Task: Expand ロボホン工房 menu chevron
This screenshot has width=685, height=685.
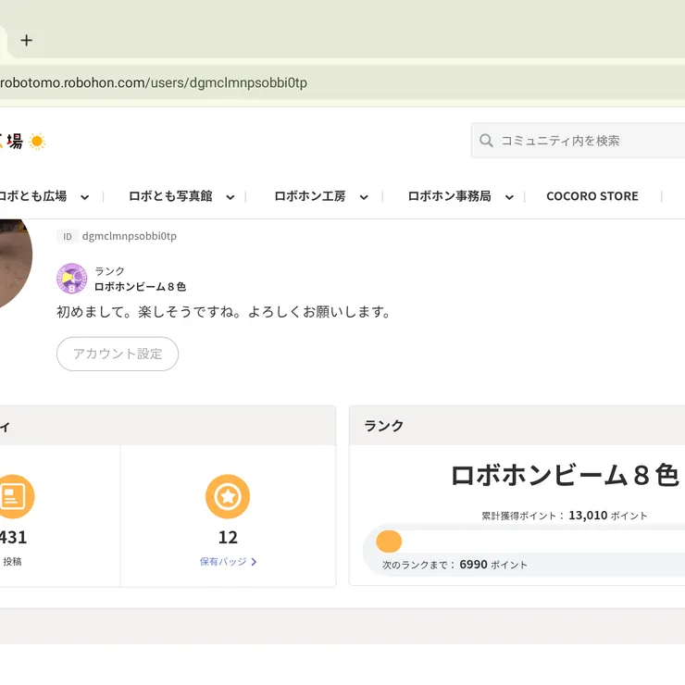Action: point(364,197)
